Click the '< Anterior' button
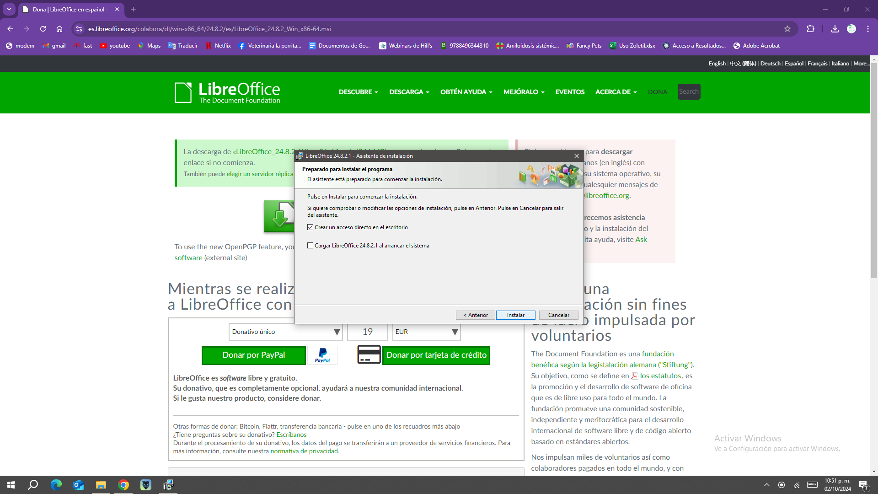878x494 pixels. [x=476, y=315]
